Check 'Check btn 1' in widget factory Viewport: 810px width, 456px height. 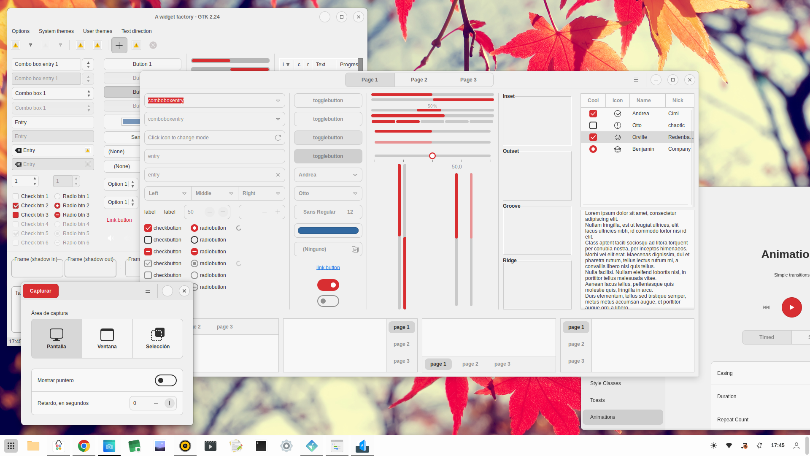(16, 196)
